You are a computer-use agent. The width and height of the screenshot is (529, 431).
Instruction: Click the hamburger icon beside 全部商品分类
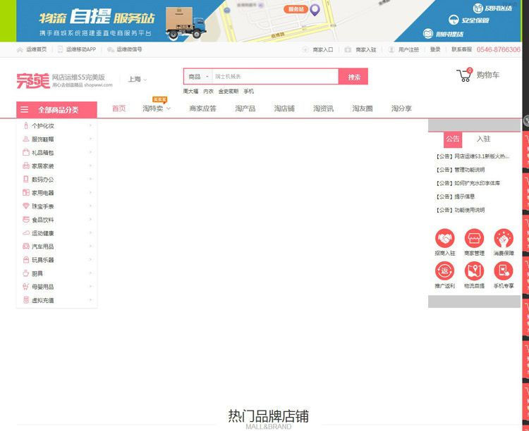[24, 110]
